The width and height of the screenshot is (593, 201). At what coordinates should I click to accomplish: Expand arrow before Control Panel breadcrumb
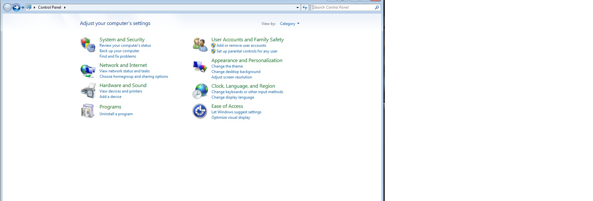[x=34, y=7]
